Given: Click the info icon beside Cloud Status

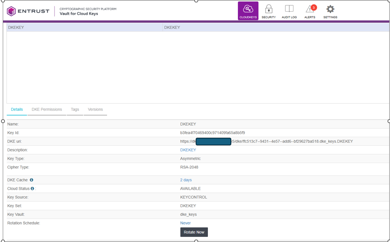Looking at the screenshot, I should point(32,189).
